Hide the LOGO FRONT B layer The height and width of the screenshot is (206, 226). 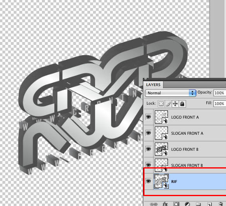coord(149,149)
